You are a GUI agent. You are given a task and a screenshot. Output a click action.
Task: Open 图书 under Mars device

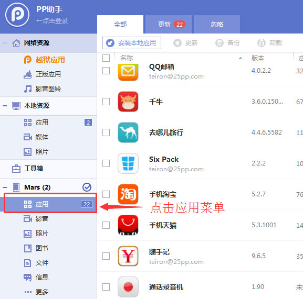click(48, 248)
